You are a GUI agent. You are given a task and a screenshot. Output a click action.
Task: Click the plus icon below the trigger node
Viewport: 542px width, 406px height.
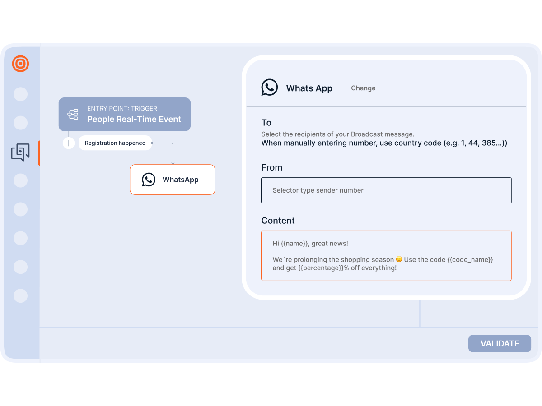(x=69, y=143)
